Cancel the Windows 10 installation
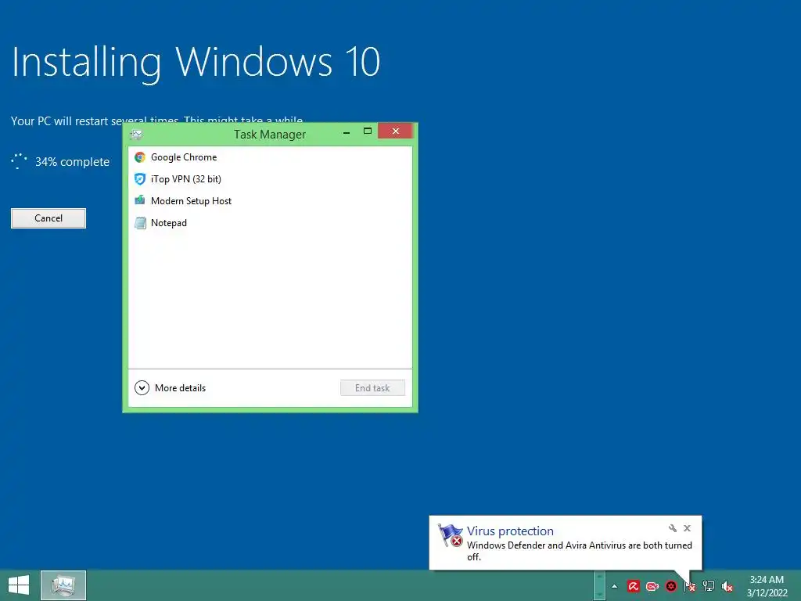The image size is (801, 601). pos(48,218)
